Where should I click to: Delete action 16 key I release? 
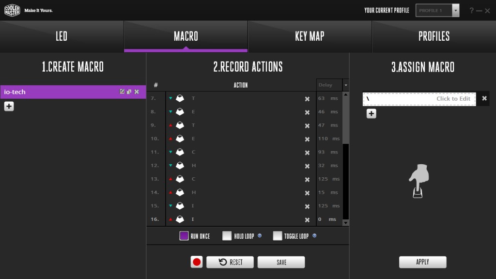click(x=307, y=219)
